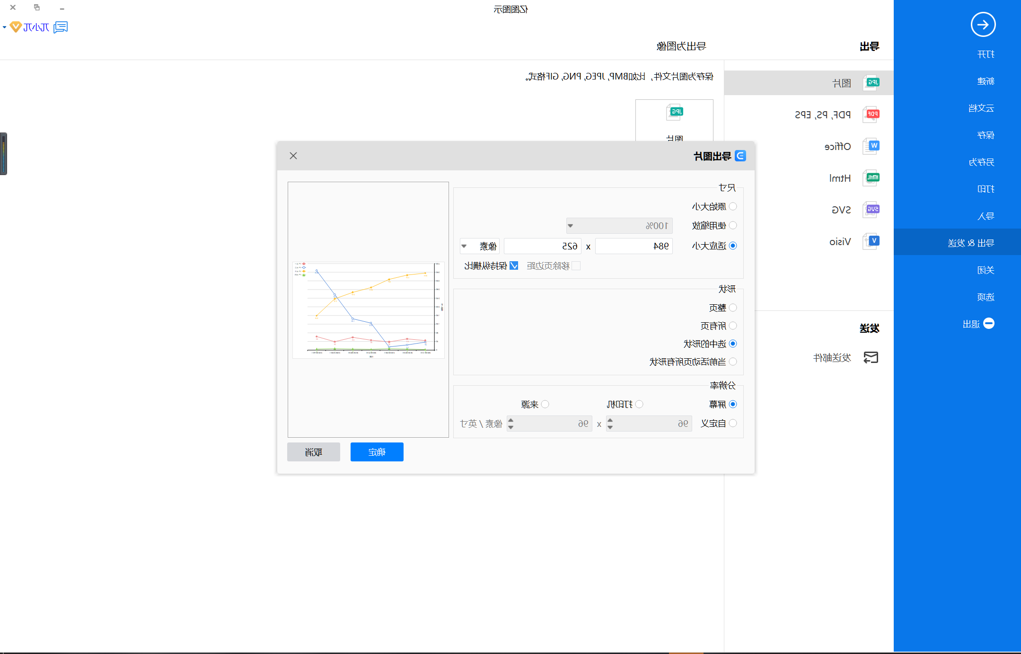Click the 发送邮件 (send email) label
The width and height of the screenshot is (1021, 654).
832,358
